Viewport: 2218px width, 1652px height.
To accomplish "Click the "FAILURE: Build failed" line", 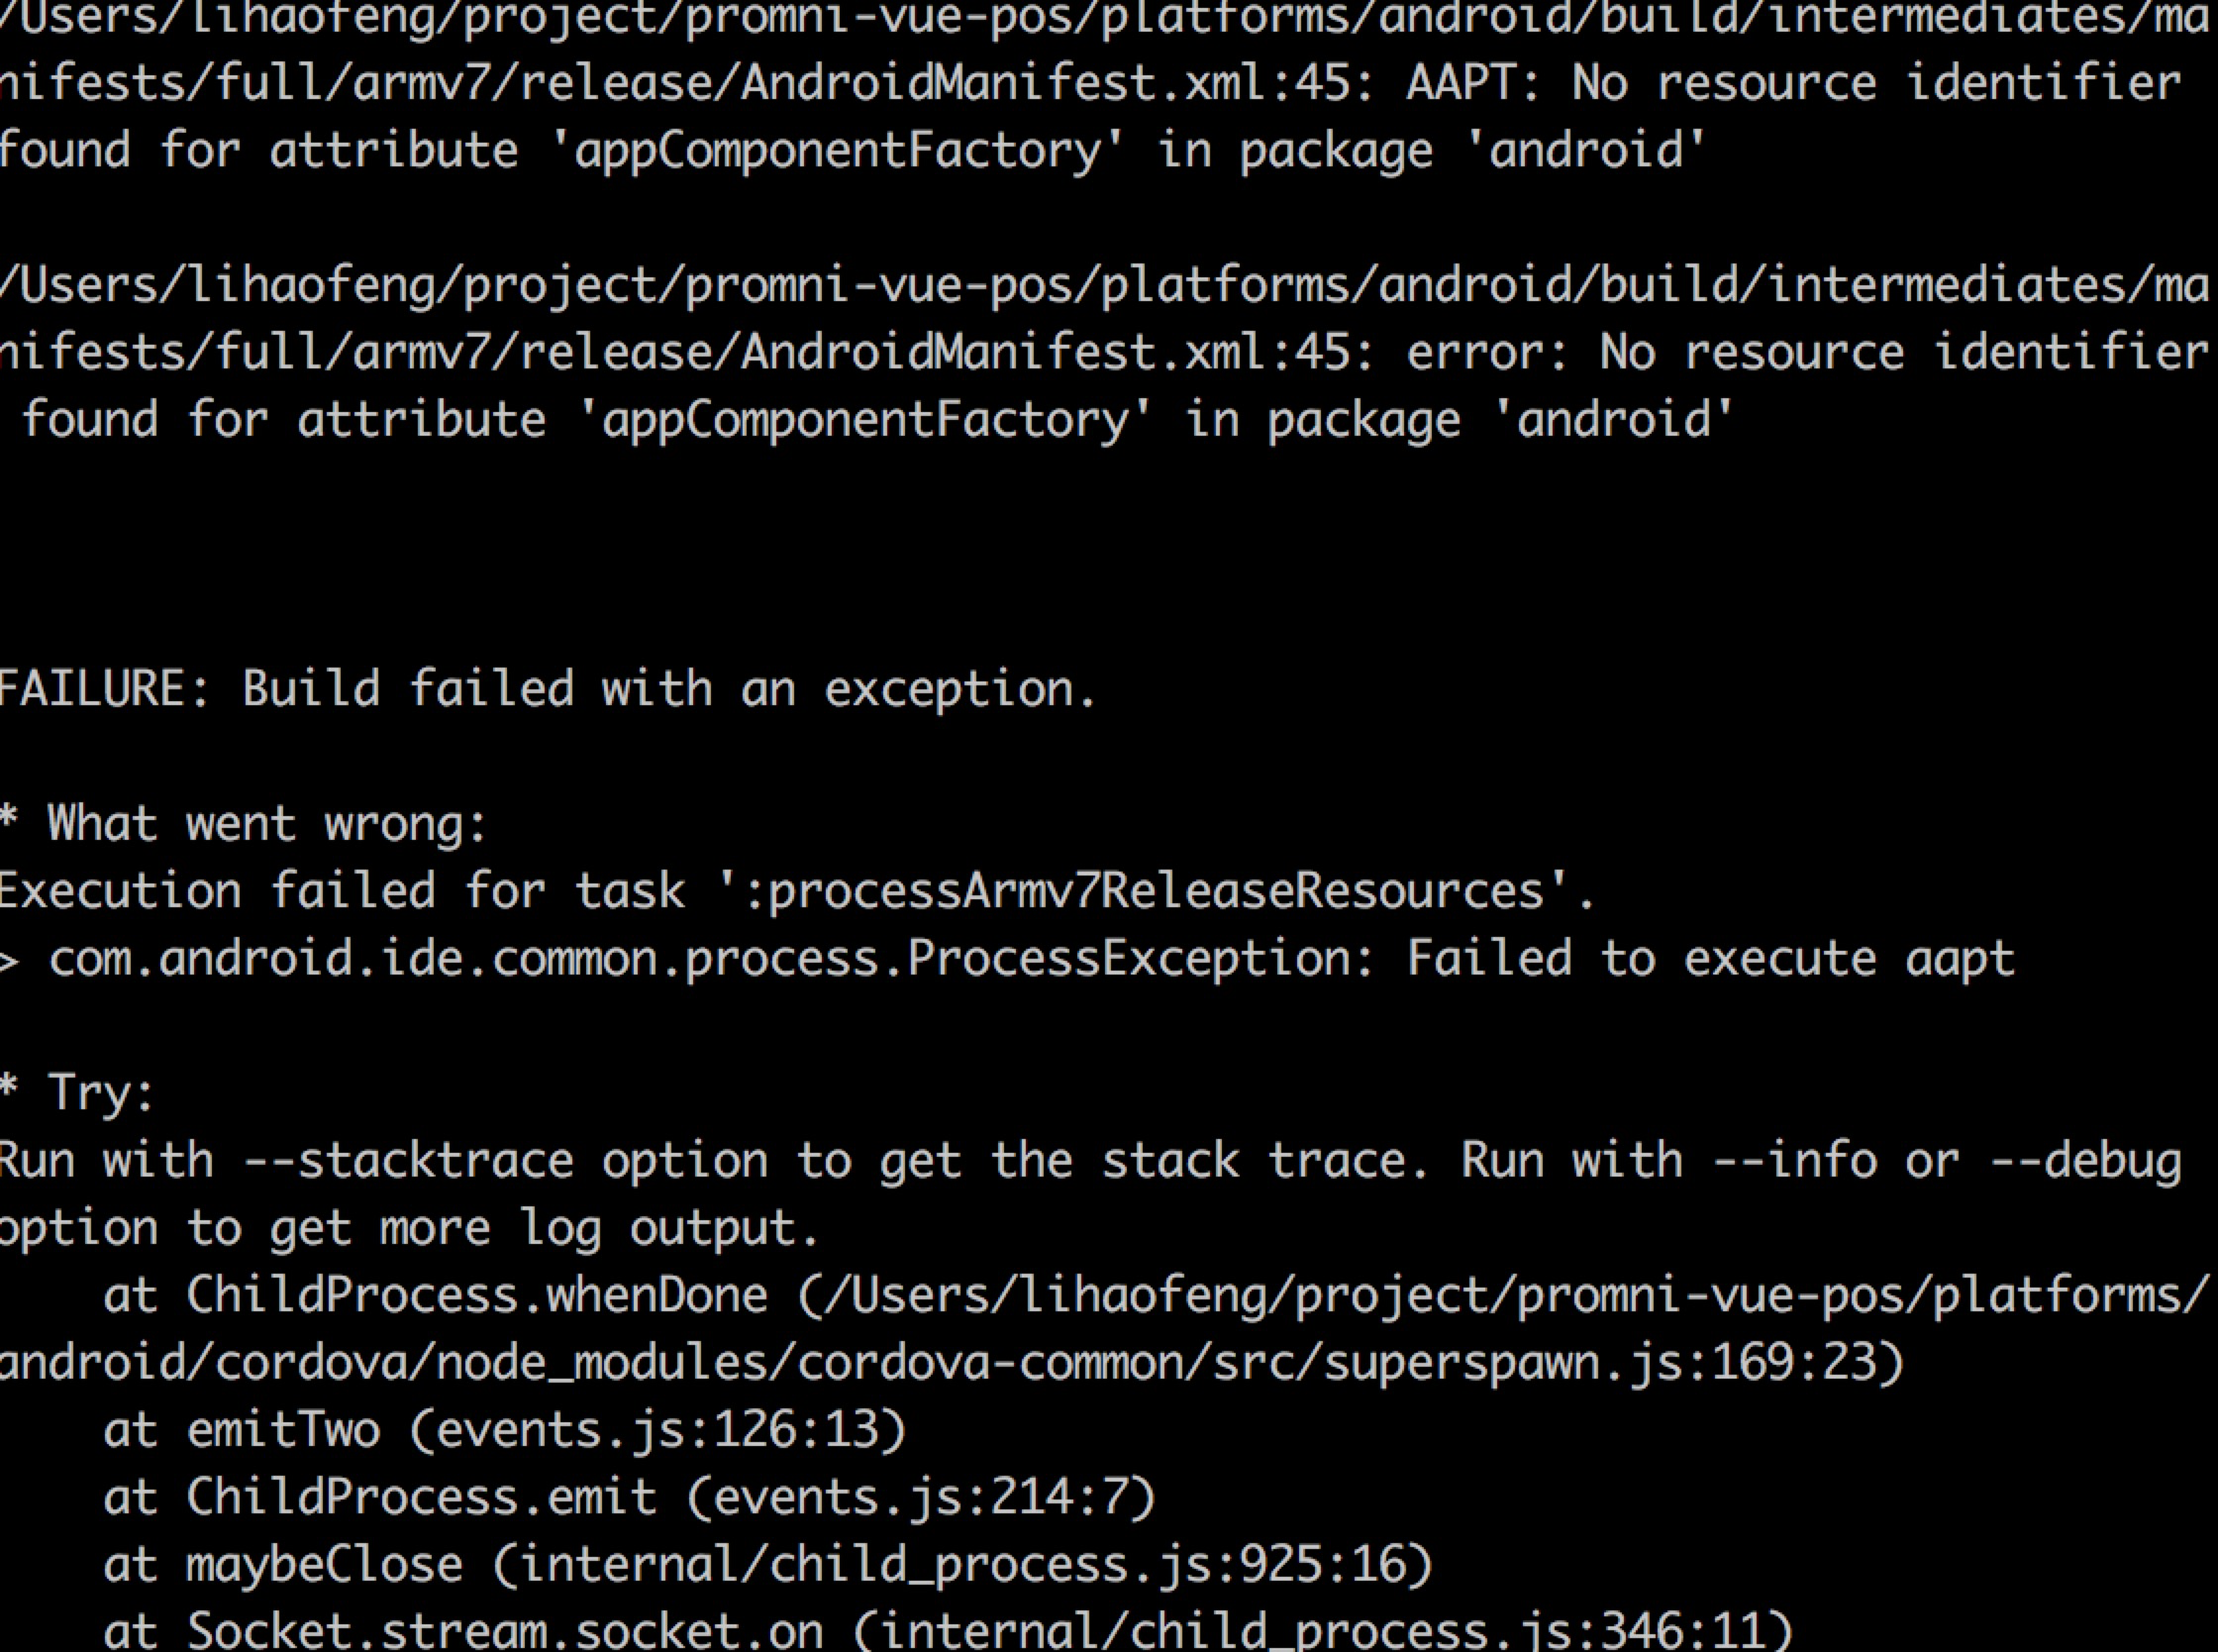I will click(546, 689).
